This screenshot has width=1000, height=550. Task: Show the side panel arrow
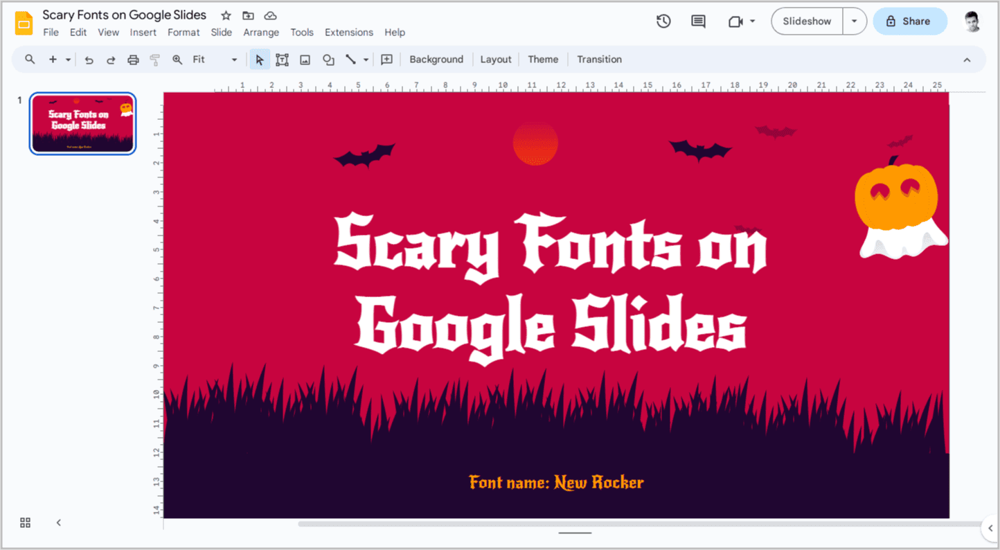[990, 529]
